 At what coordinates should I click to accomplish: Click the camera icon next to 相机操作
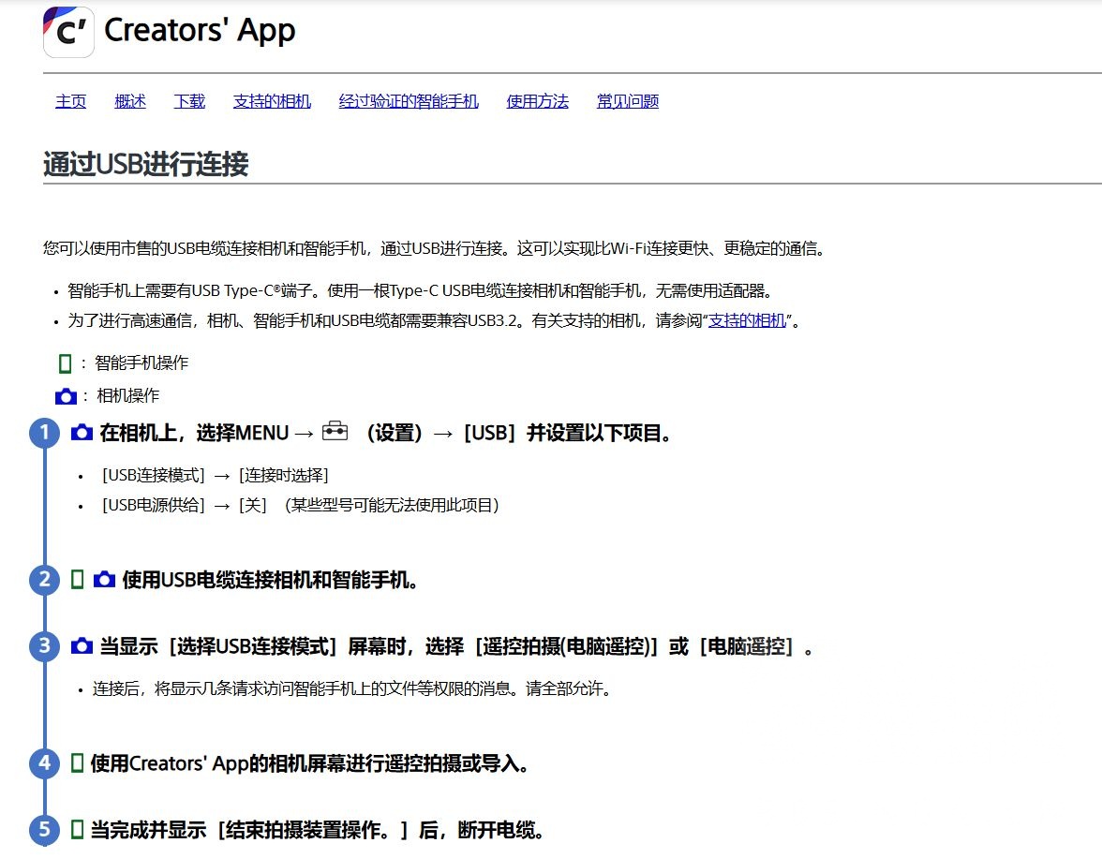66,396
